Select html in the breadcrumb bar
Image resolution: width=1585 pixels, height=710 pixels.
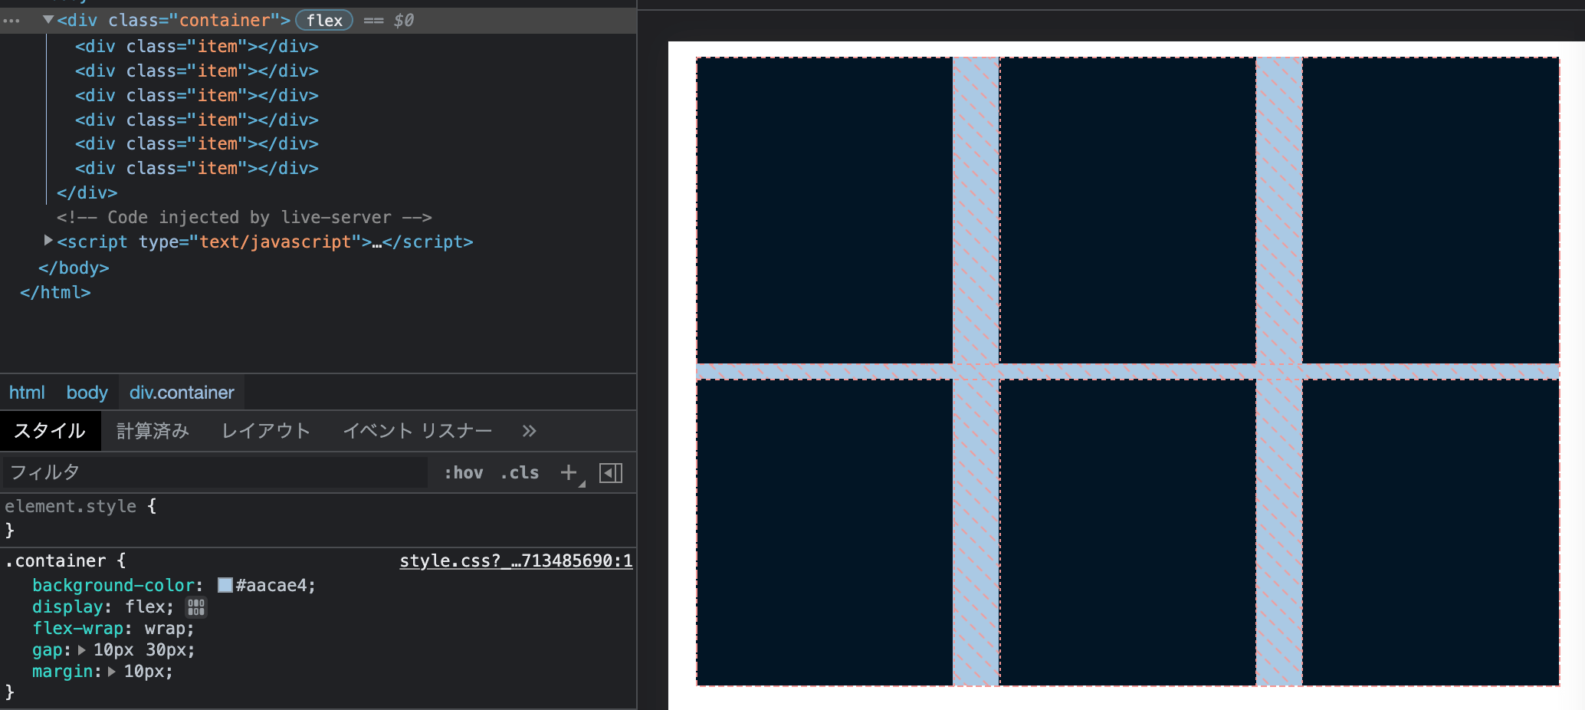27,393
